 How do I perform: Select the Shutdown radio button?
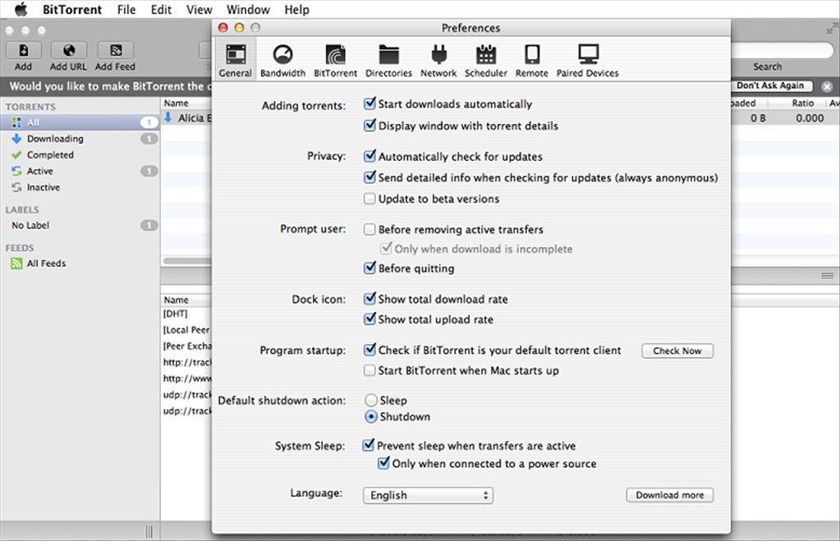pyautogui.click(x=370, y=416)
